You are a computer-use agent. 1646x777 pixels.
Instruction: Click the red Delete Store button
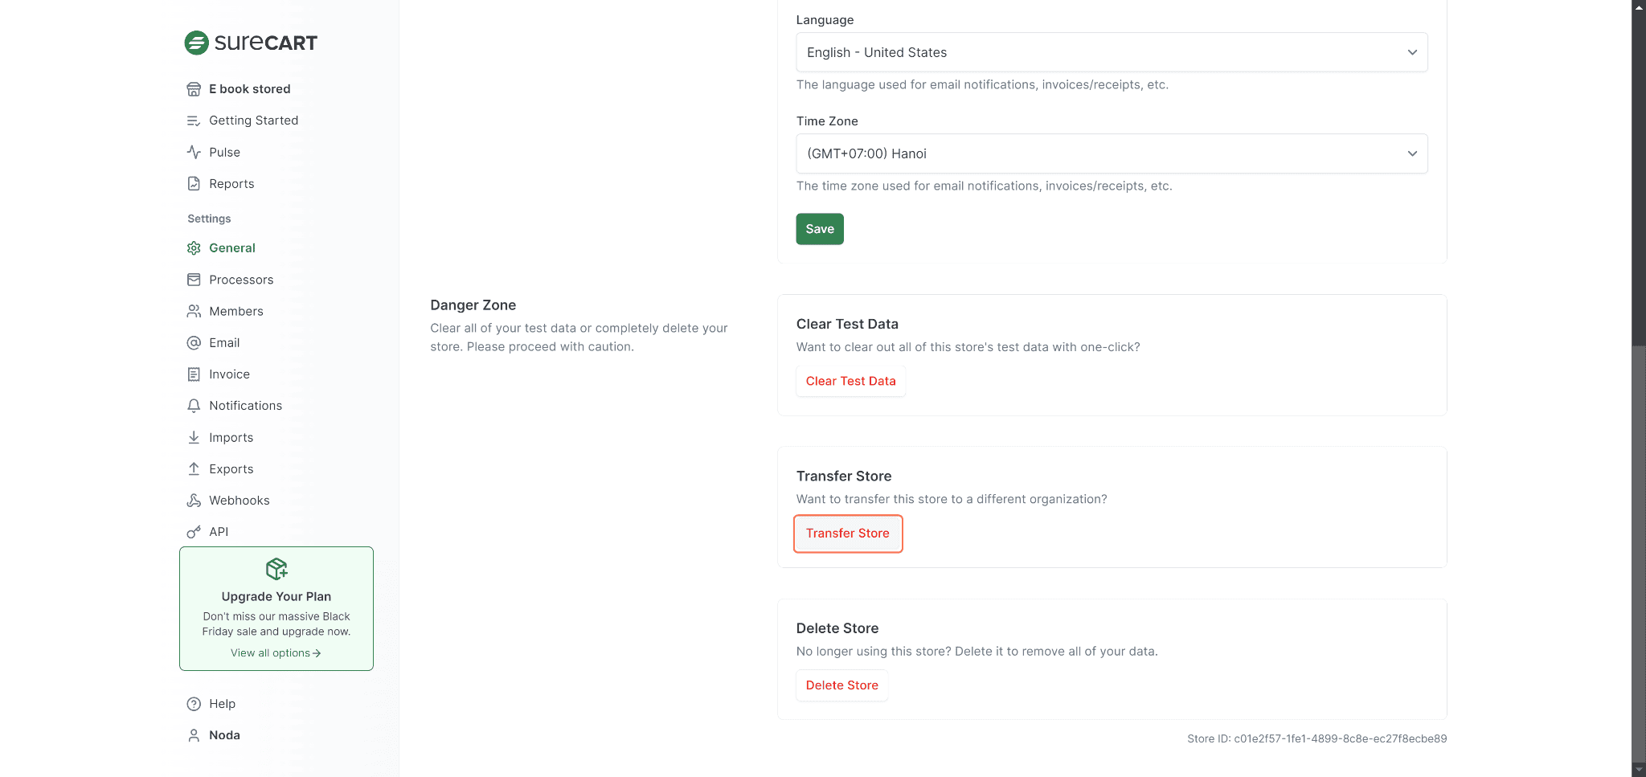[841, 685]
